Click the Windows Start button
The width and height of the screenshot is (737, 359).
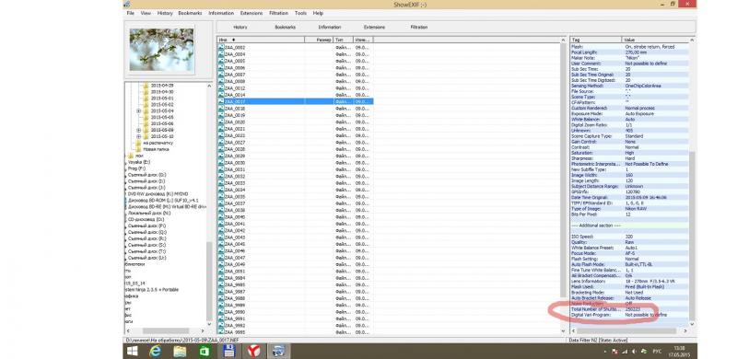(x=132, y=351)
